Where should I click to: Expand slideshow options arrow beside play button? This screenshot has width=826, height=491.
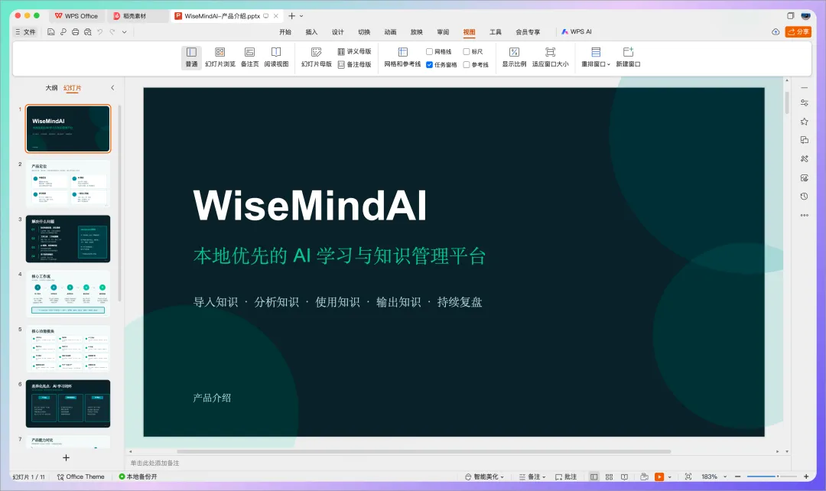click(x=669, y=476)
